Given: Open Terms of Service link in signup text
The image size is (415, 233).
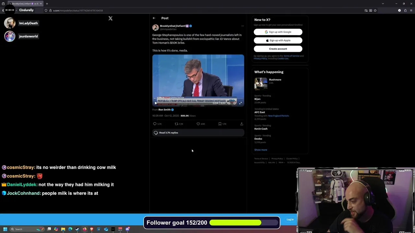Looking at the screenshot, I should click(x=291, y=56).
